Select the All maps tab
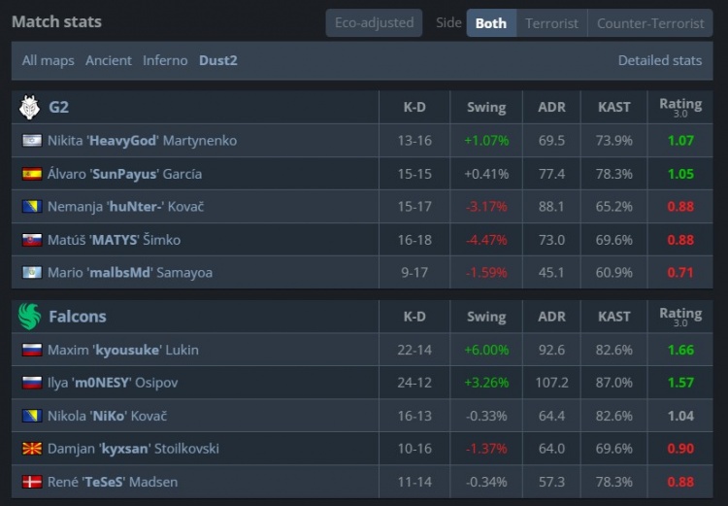Viewport: 728px width, 506px height. [49, 60]
